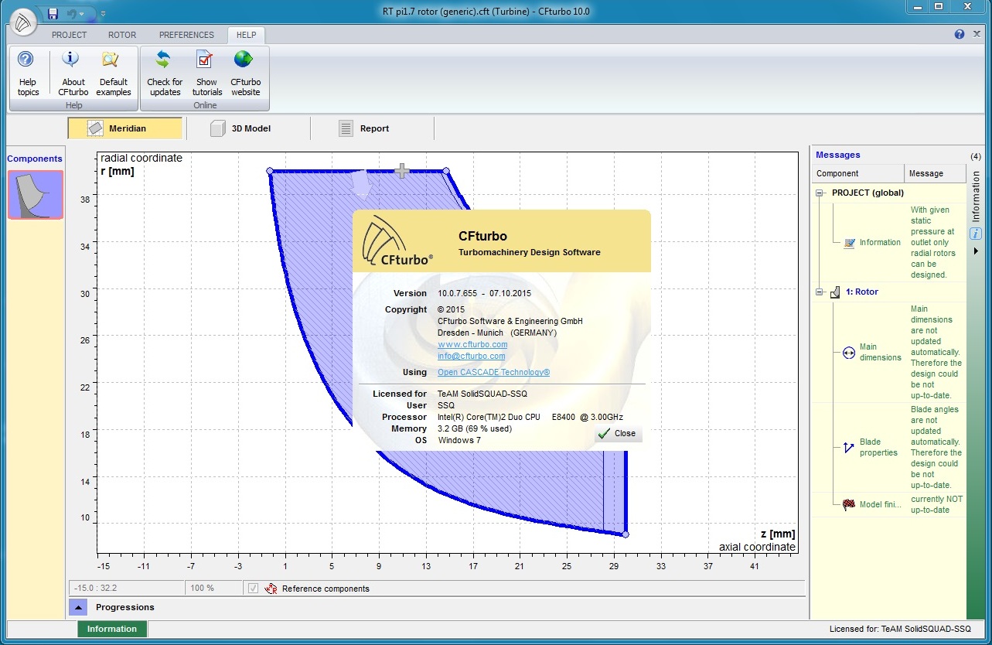
Task: Switch to the ROTOR ribbon tab
Action: pyautogui.click(x=122, y=35)
